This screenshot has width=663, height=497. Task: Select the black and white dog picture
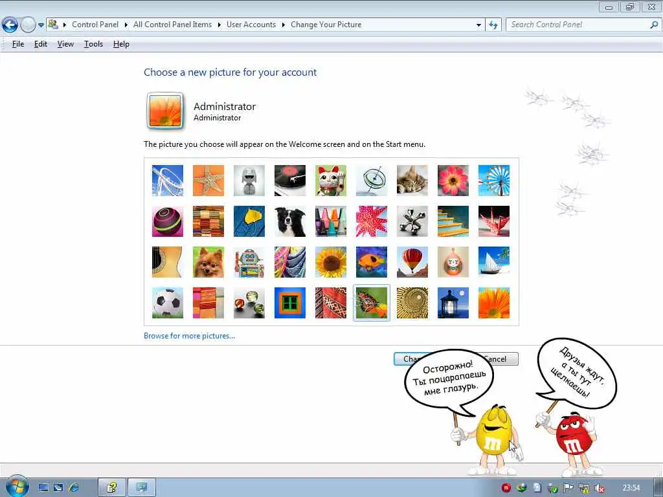(x=290, y=221)
